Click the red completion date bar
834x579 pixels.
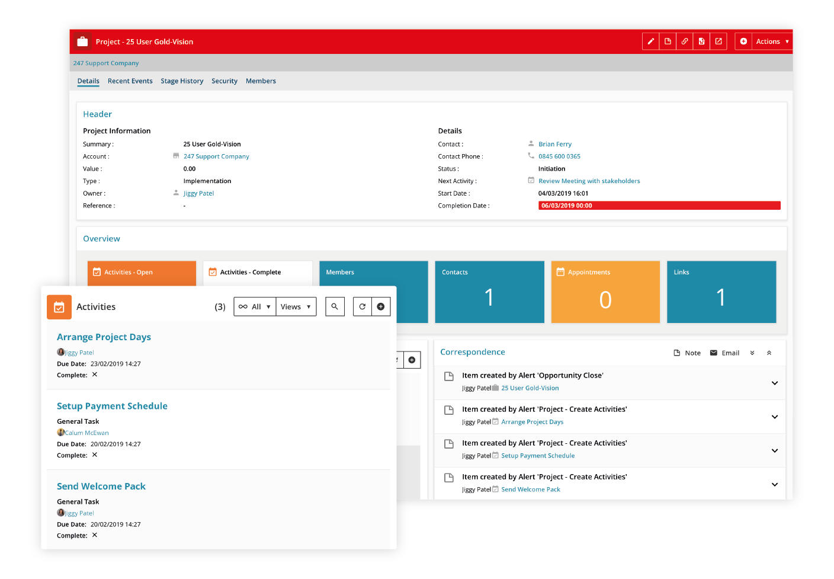click(659, 206)
